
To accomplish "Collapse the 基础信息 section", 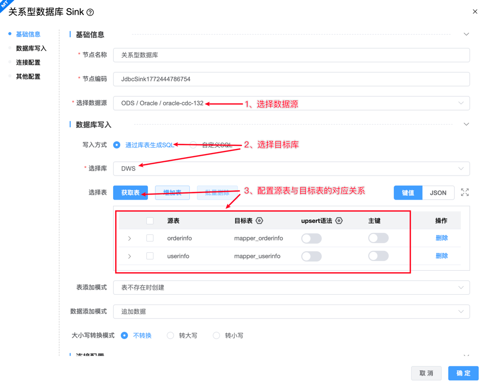I will pos(466,34).
